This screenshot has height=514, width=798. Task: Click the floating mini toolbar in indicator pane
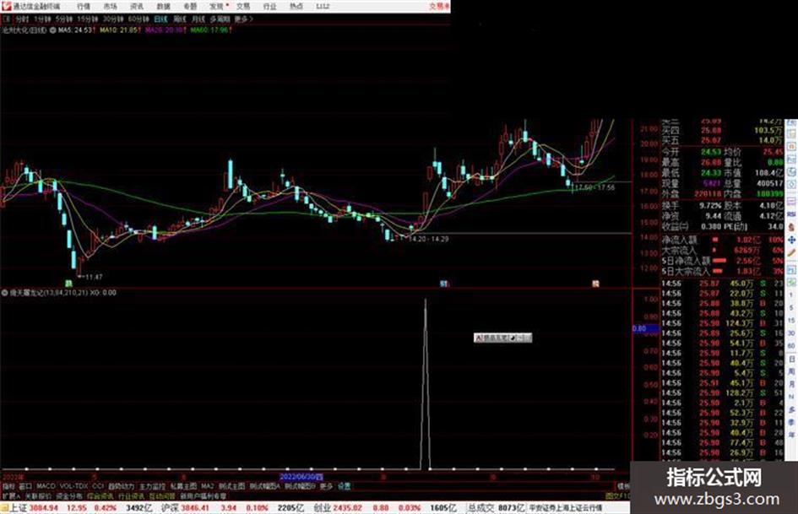click(502, 338)
